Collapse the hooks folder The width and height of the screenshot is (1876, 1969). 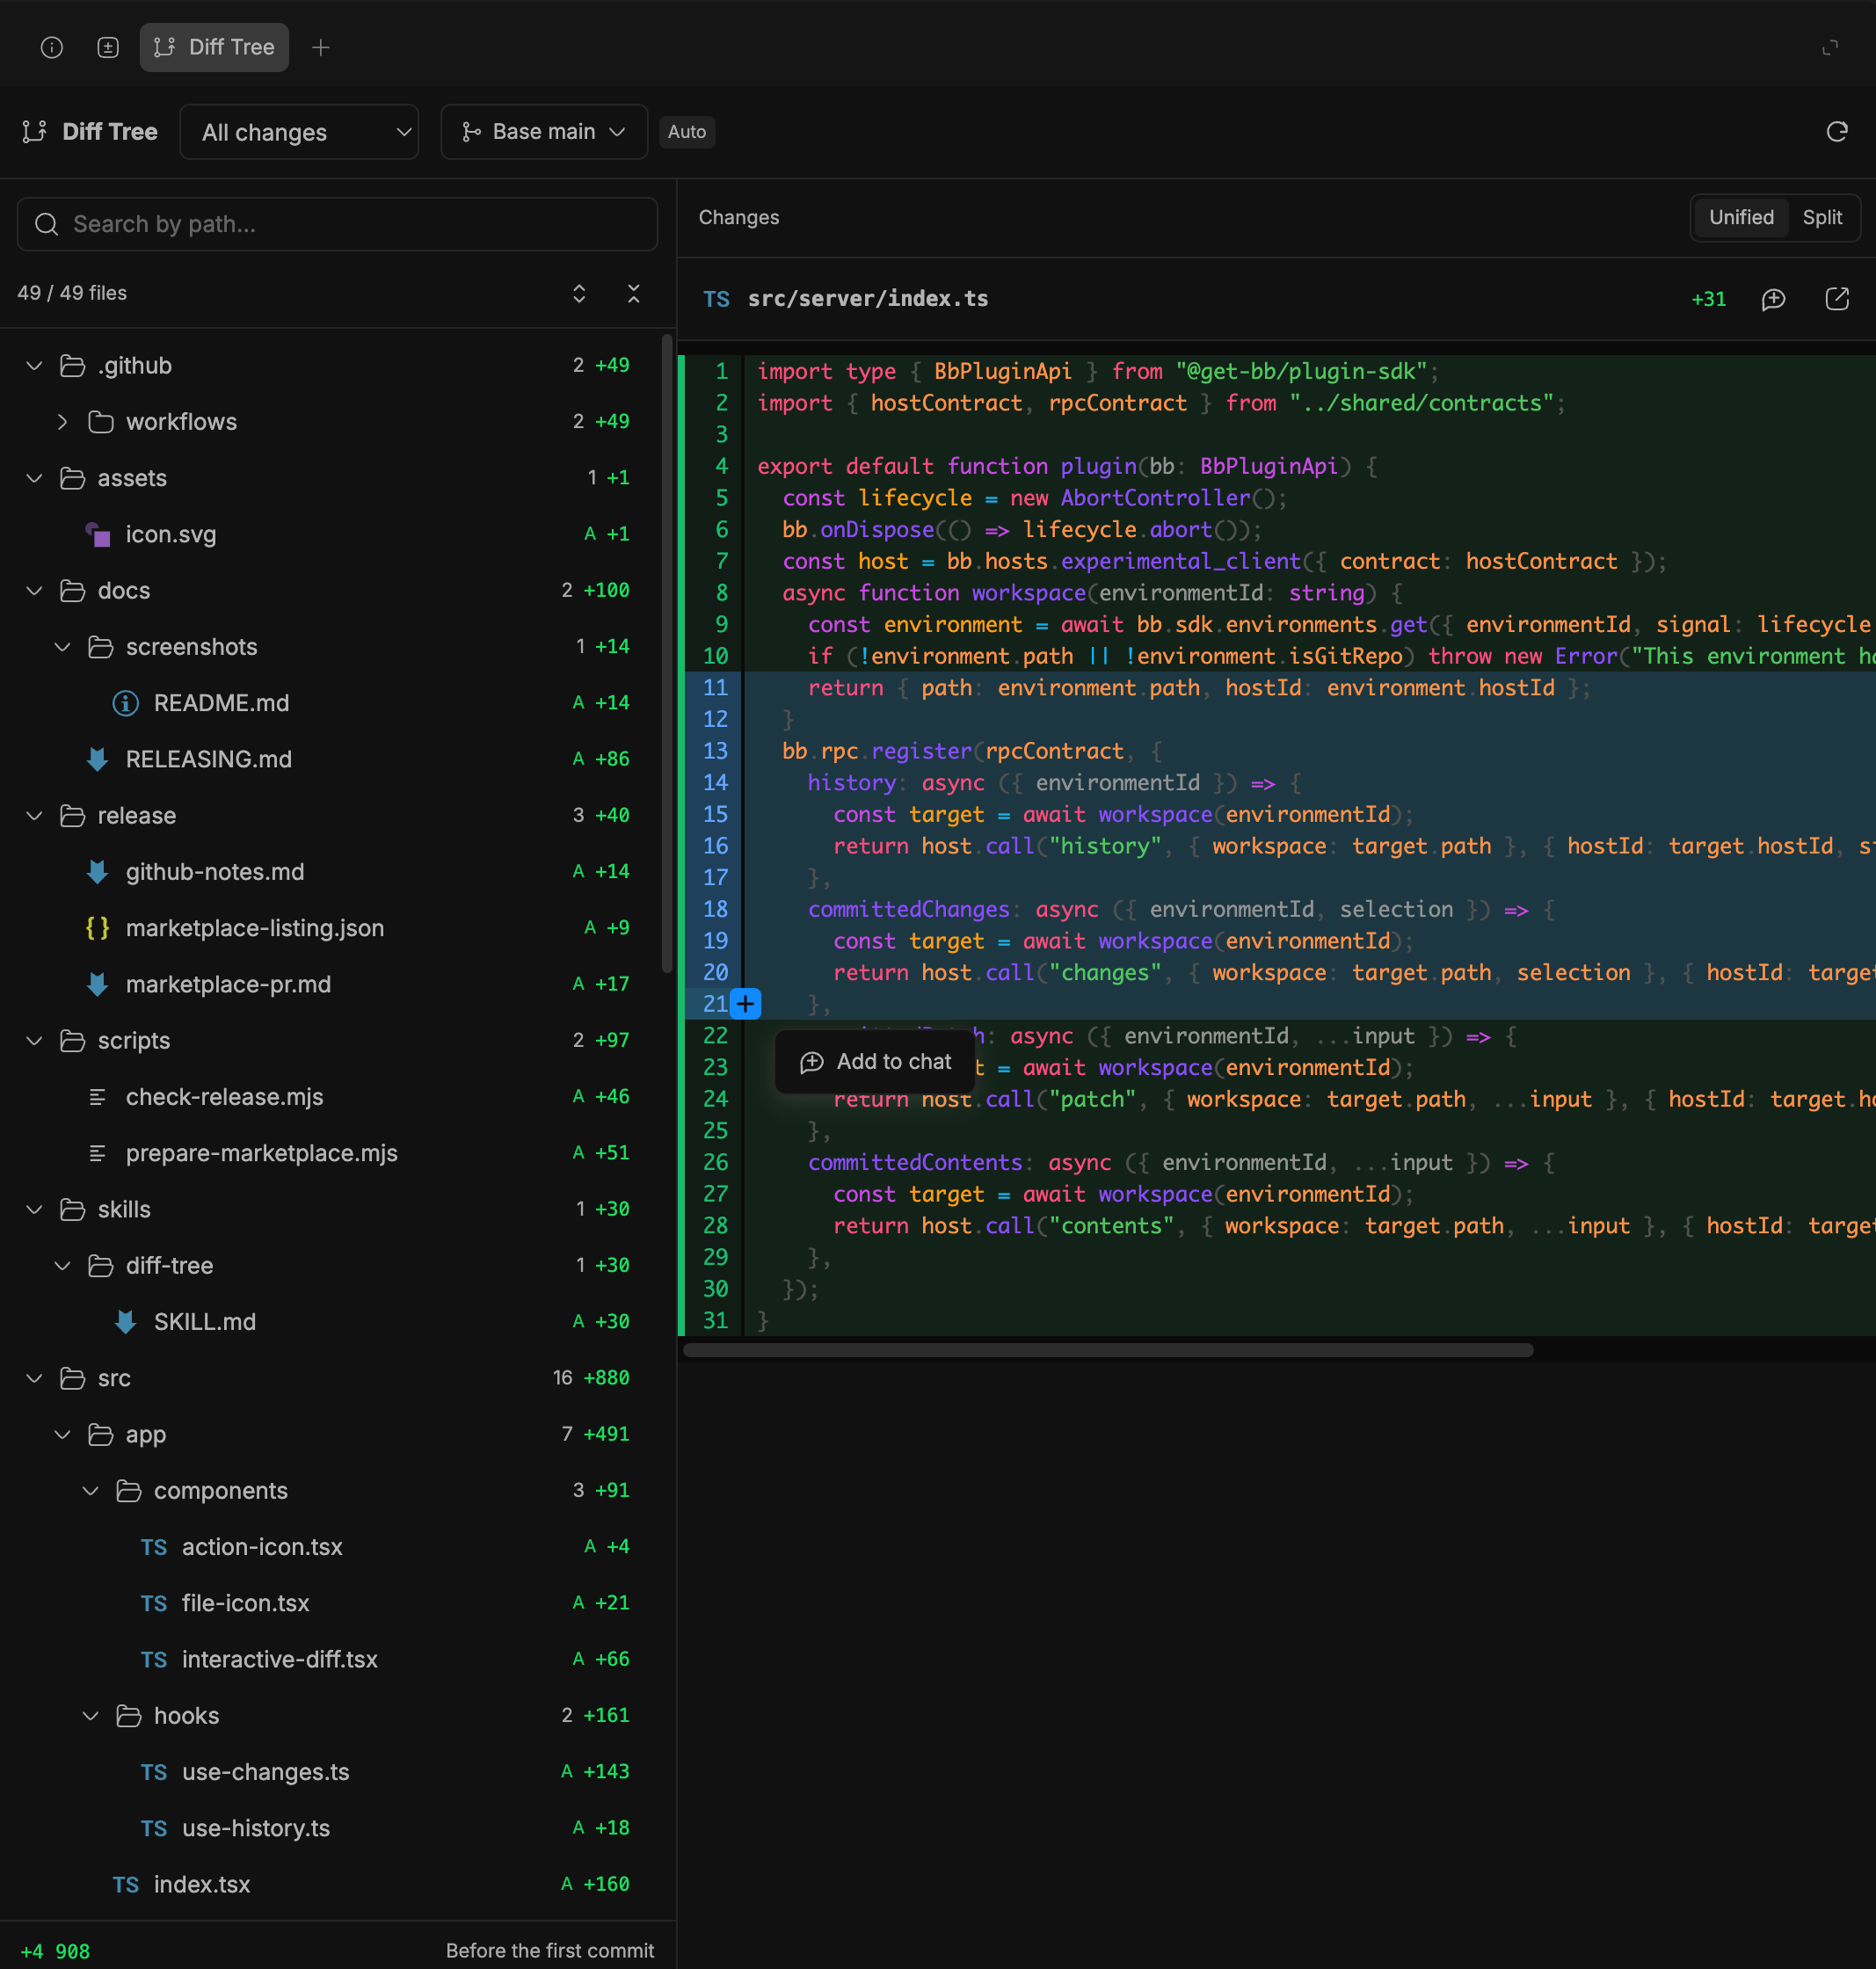pos(90,1716)
